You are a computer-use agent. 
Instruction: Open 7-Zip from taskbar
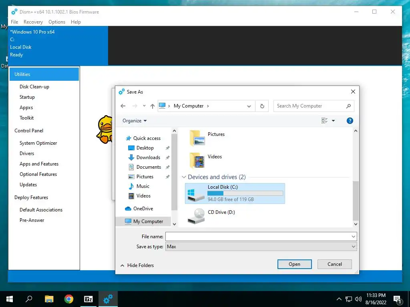(88, 299)
